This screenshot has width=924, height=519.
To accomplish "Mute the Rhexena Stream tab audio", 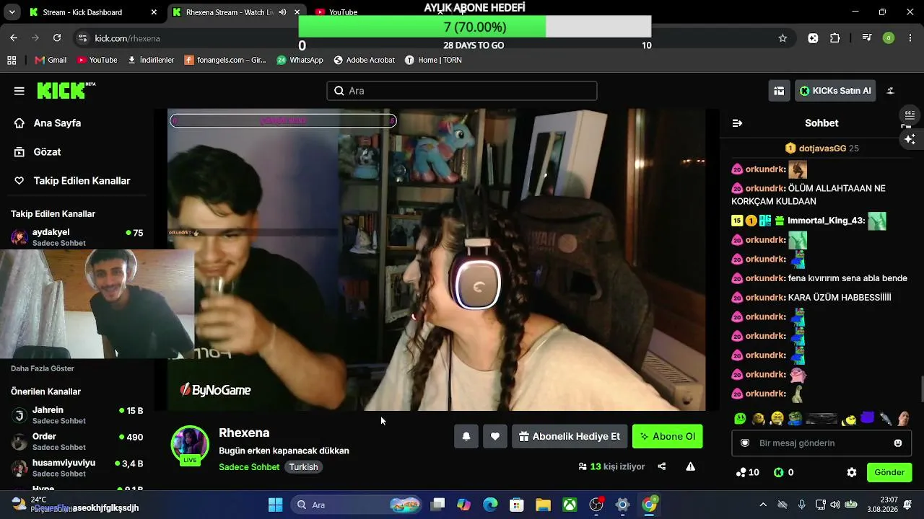I will point(283,12).
